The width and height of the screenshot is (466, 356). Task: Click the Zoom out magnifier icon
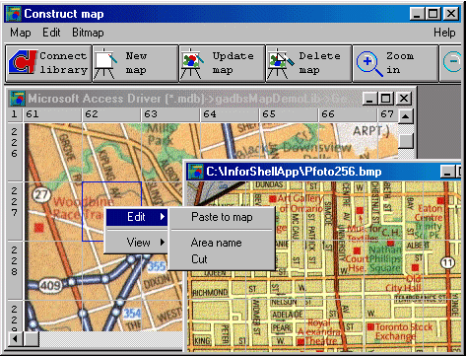452,61
